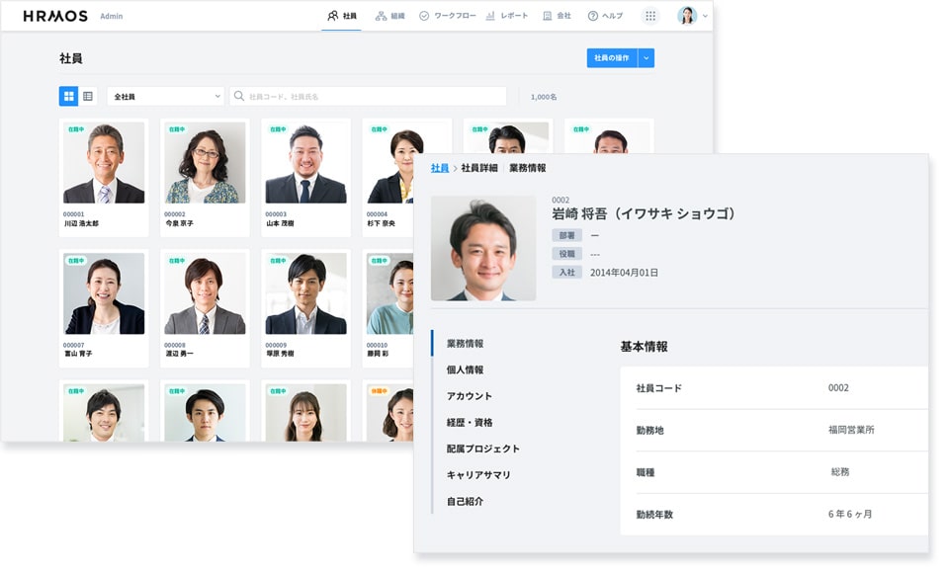Image resolution: width=949 pixels, height=573 pixels.
Task: Open the 全社員 filter dropdown
Action: (164, 95)
